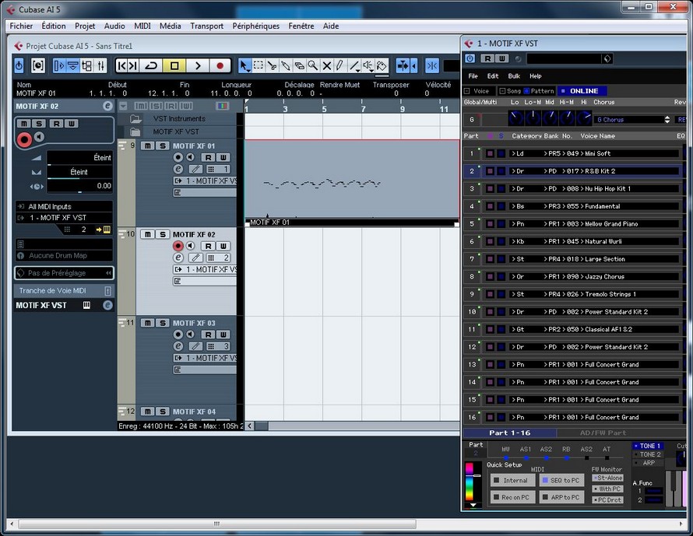Image resolution: width=693 pixels, height=536 pixels.
Task: Mute the MOTIF XF 01 track
Action: (x=146, y=145)
